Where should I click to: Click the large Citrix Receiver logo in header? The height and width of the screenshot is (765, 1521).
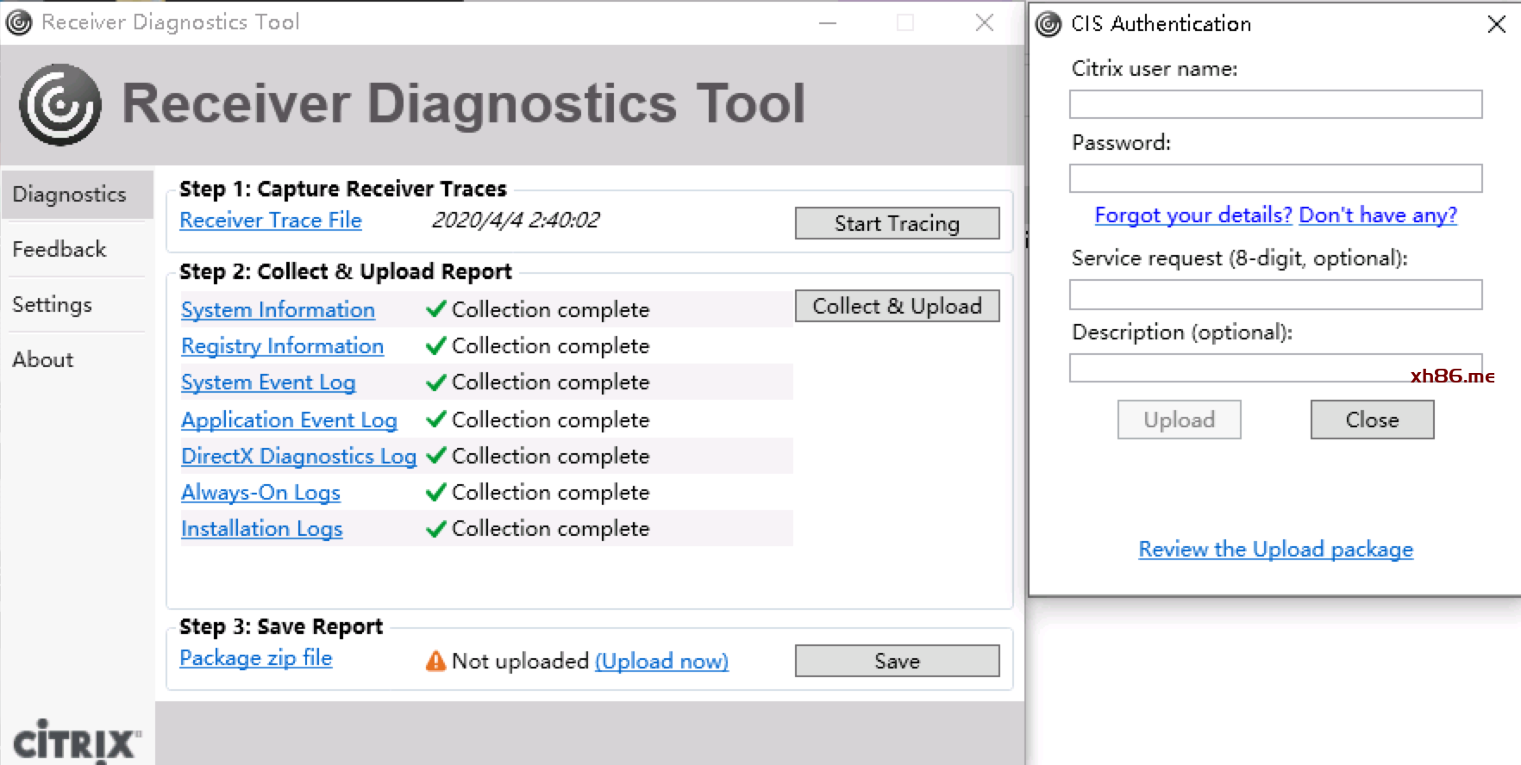coord(60,104)
